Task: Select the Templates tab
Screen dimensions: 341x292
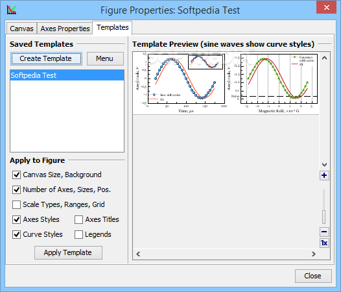Action: [x=112, y=28]
